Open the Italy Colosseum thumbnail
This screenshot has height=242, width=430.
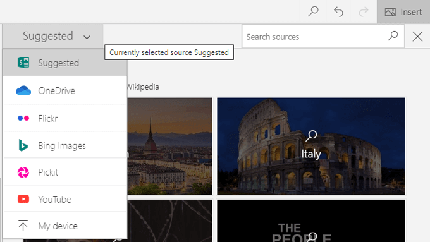click(x=311, y=146)
